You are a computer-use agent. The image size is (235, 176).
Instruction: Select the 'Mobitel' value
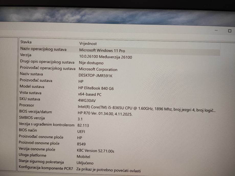pos(83,157)
